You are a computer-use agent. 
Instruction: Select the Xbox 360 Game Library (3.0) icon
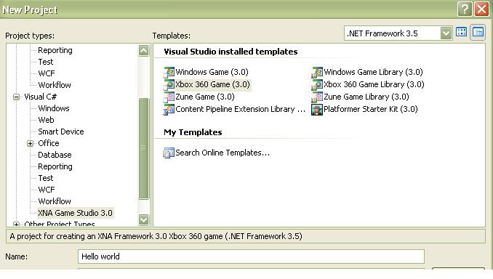pos(317,84)
